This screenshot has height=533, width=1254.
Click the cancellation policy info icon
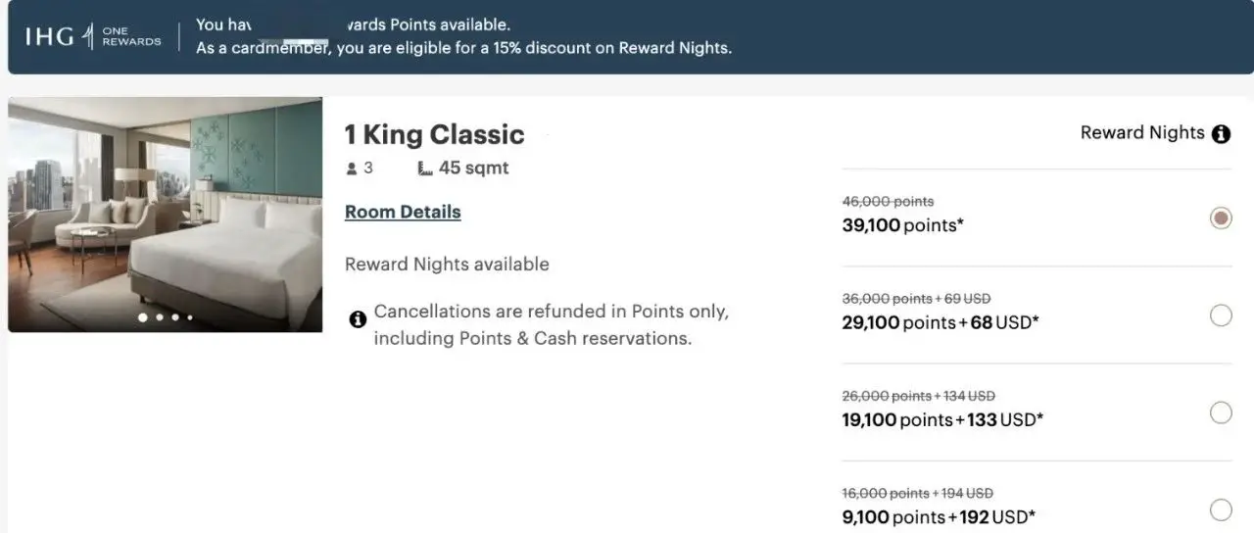coord(358,318)
